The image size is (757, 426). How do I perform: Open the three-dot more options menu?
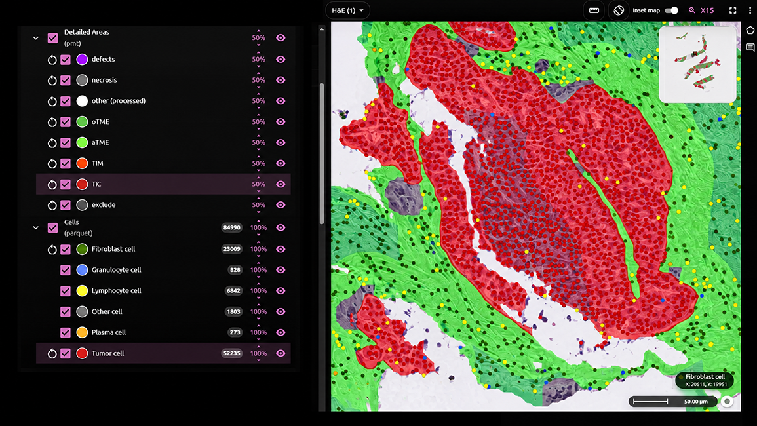pos(750,10)
